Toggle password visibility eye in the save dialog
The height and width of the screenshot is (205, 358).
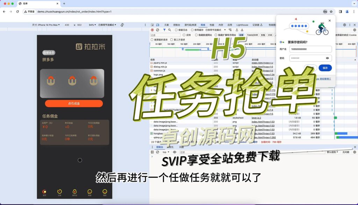tap(327, 58)
